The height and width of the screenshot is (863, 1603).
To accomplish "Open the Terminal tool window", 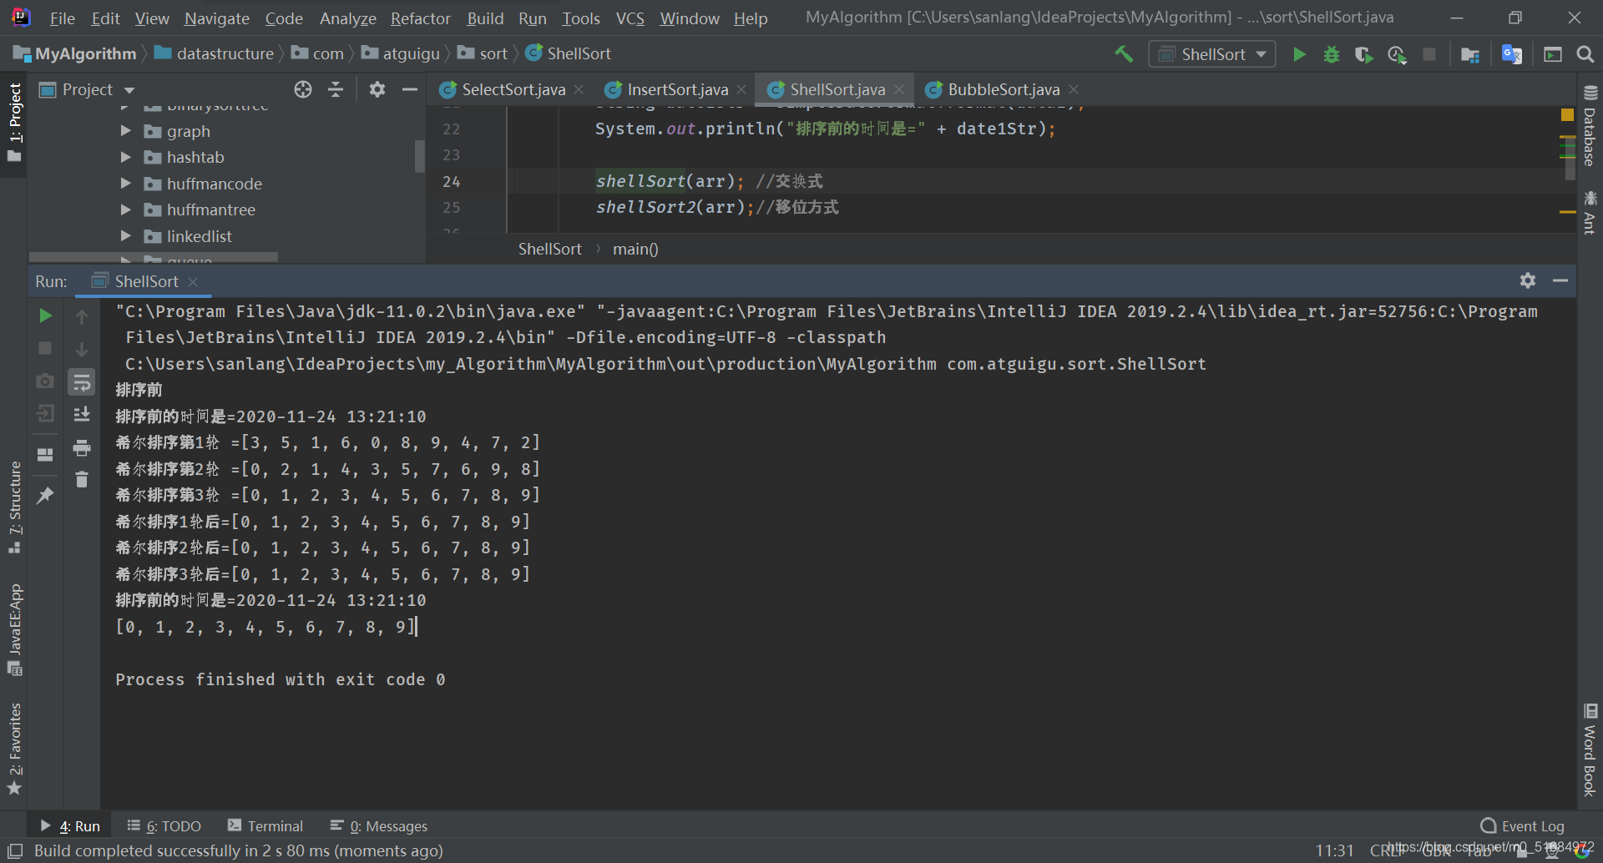I will [265, 825].
